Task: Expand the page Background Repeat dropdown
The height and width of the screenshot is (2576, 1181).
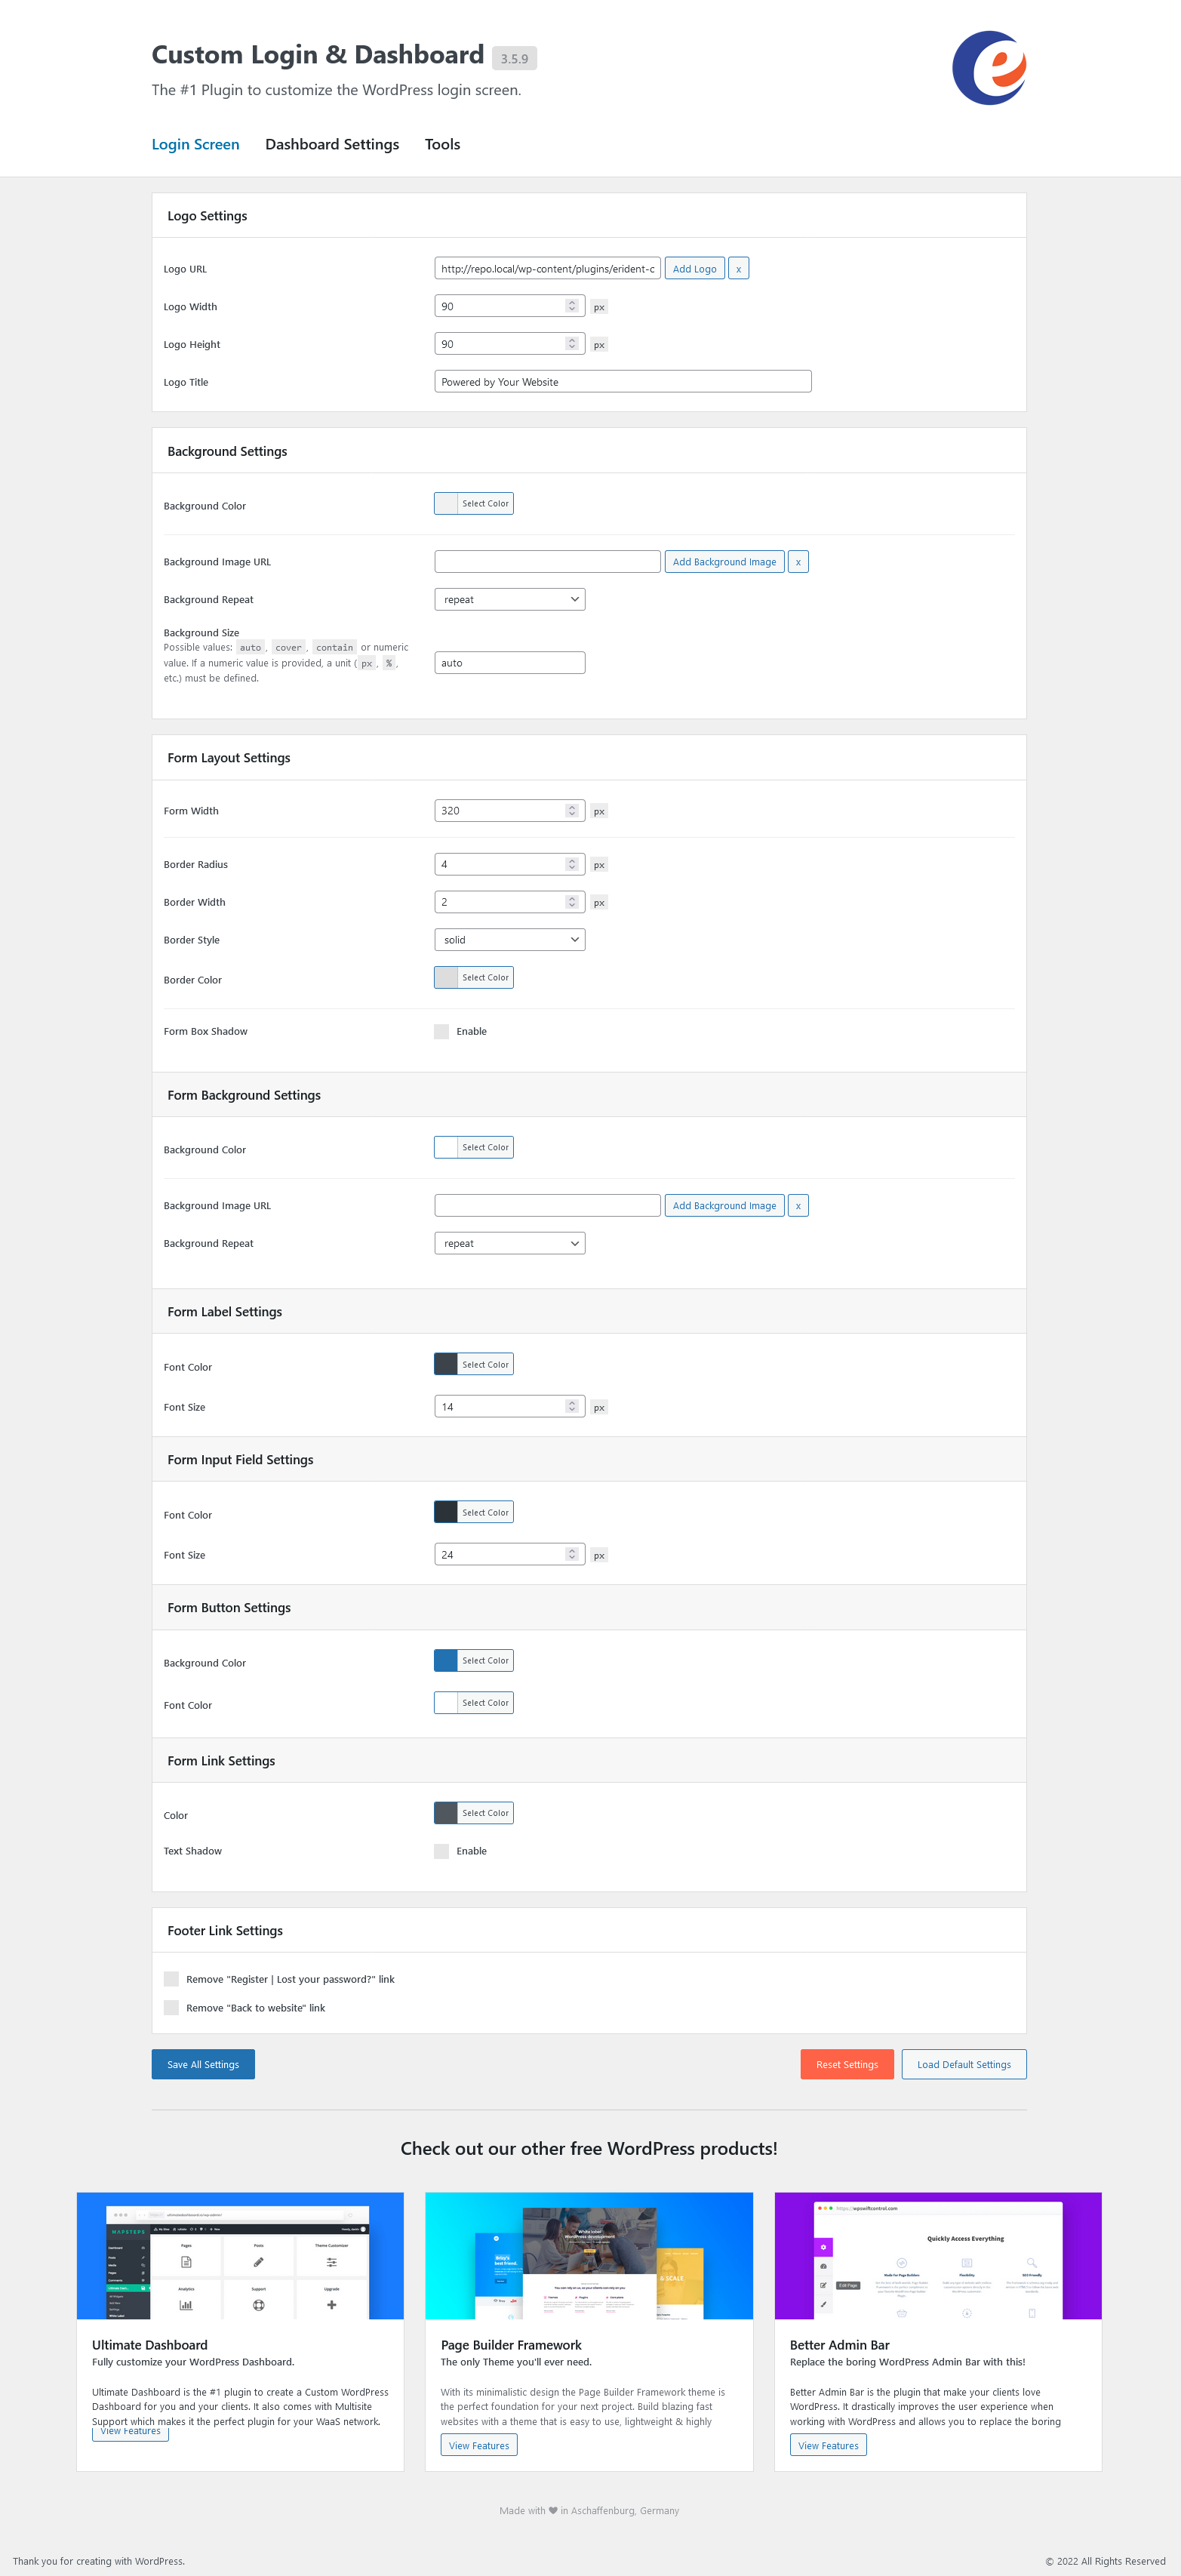Action: 509,600
